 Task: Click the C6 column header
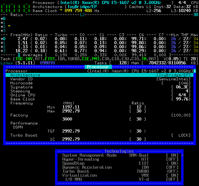pos(142,35)
